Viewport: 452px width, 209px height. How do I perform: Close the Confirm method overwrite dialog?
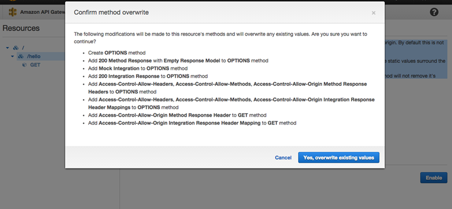click(x=373, y=13)
